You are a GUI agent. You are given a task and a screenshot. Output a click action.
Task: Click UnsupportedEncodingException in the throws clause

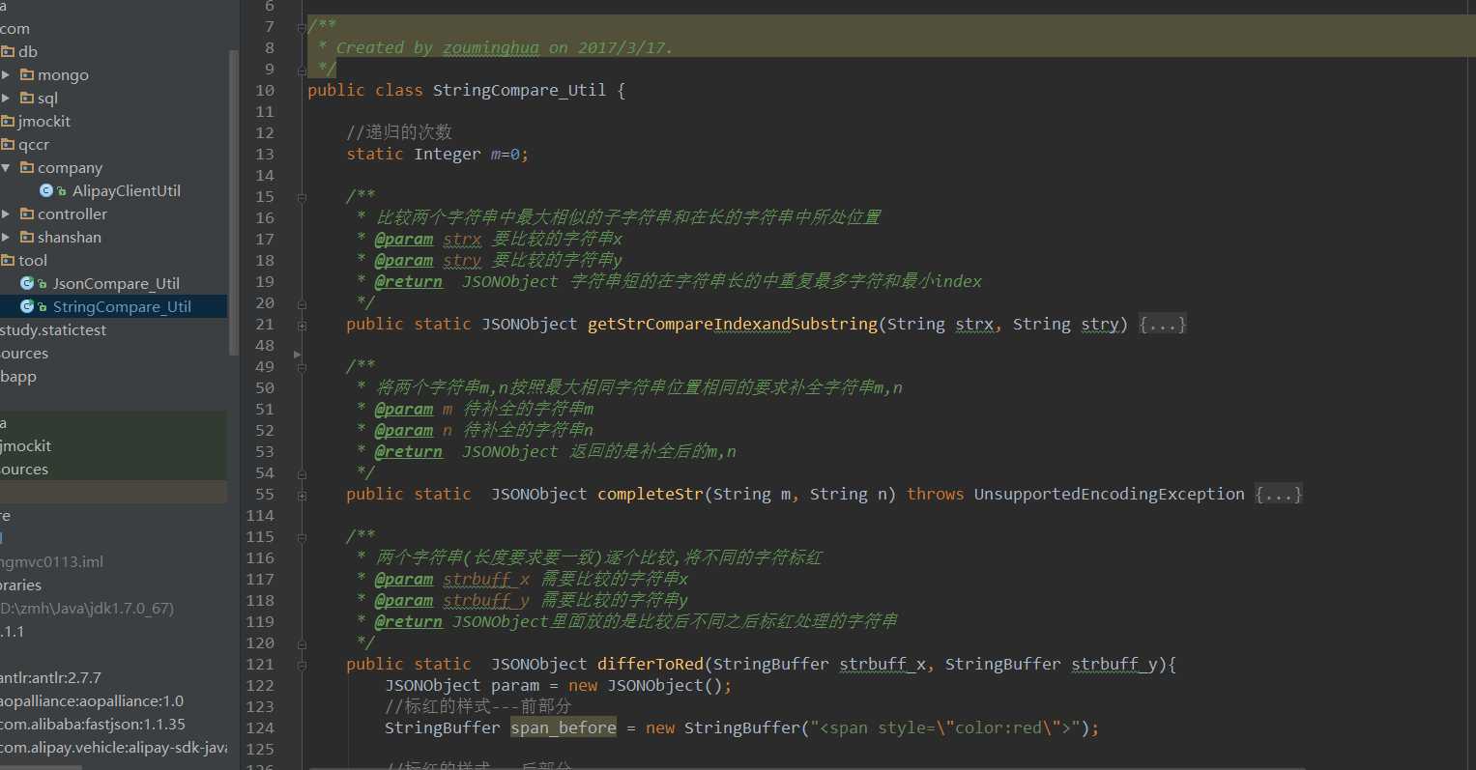pos(1110,494)
